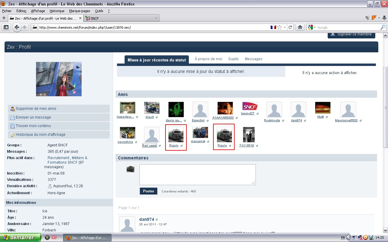The height and width of the screenshot is (242, 388).
Task: Select Mises à jour récentes du statut tab
Action: [157, 60]
